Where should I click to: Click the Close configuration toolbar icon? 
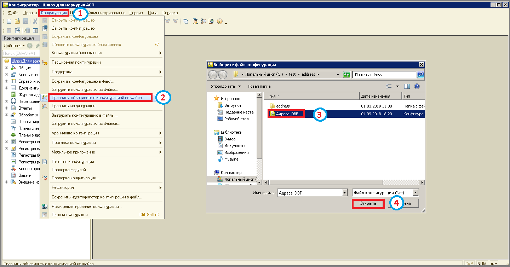18,30
